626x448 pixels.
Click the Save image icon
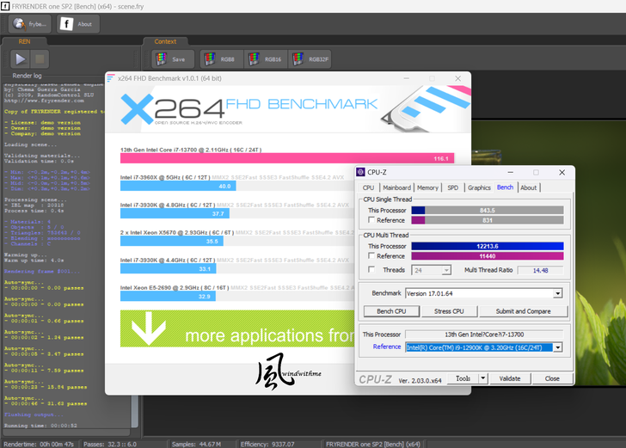172,59
